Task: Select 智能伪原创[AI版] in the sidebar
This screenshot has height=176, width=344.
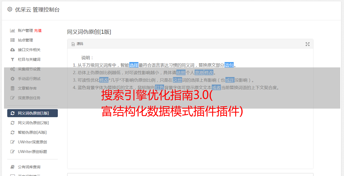Action: click(32, 132)
